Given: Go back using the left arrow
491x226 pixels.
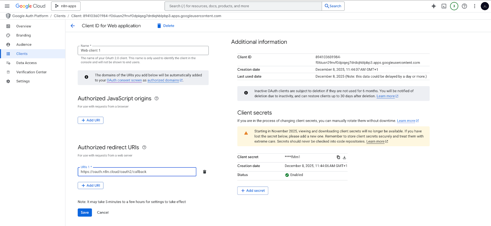Looking at the screenshot, I should click(x=73, y=26).
